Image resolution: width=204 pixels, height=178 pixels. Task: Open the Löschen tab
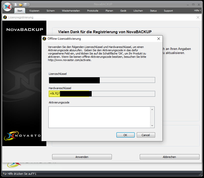click(138, 11)
